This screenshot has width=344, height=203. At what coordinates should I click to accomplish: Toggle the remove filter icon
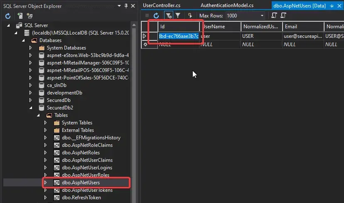coord(169,15)
